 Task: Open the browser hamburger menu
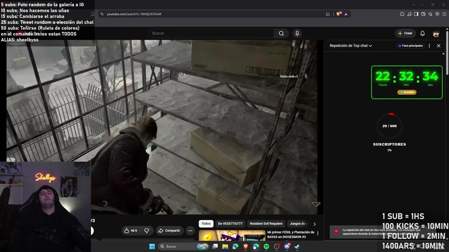(444, 14)
